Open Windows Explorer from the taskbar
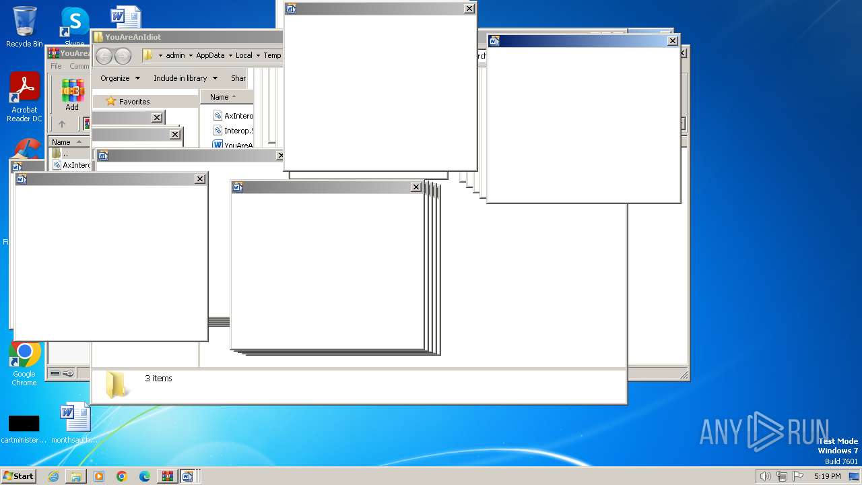This screenshot has height=485, width=862. click(x=76, y=476)
